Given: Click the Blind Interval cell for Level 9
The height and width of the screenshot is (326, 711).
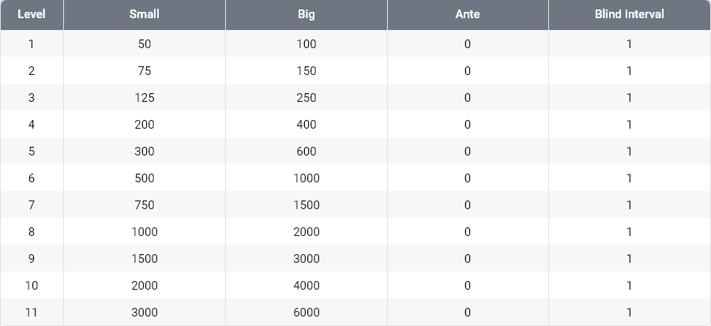Looking at the screenshot, I should (x=629, y=259).
